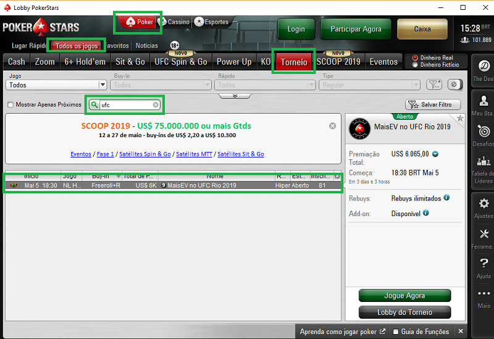Open The Deal sidebar icon
This screenshot has height=339, width=494.
pos(484,66)
